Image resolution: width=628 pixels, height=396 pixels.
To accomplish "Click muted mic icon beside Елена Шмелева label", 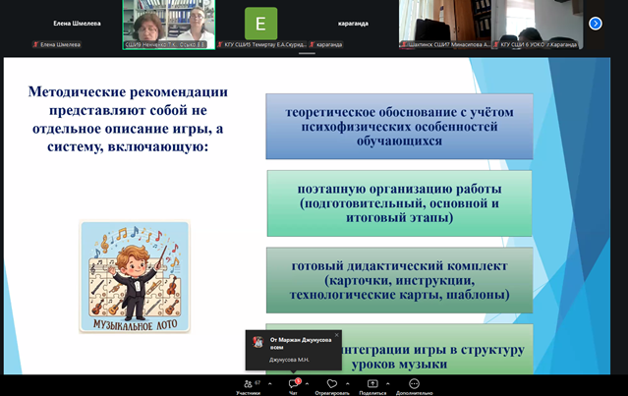I will coord(36,44).
